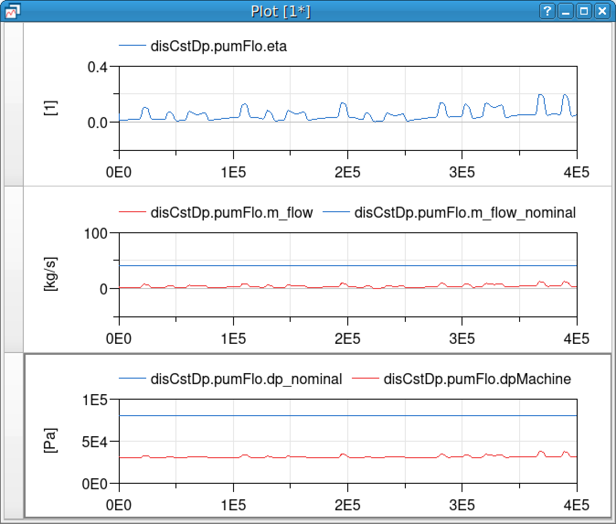Image resolution: width=616 pixels, height=524 pixels.
Task: Click the disCstDp.pumFlo.m_flow legend label
Action: (x=232, y=212)
